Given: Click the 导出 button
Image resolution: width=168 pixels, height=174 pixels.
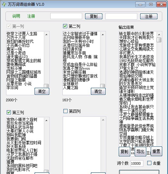Looking at the screenshot, I should coord(140,152).
